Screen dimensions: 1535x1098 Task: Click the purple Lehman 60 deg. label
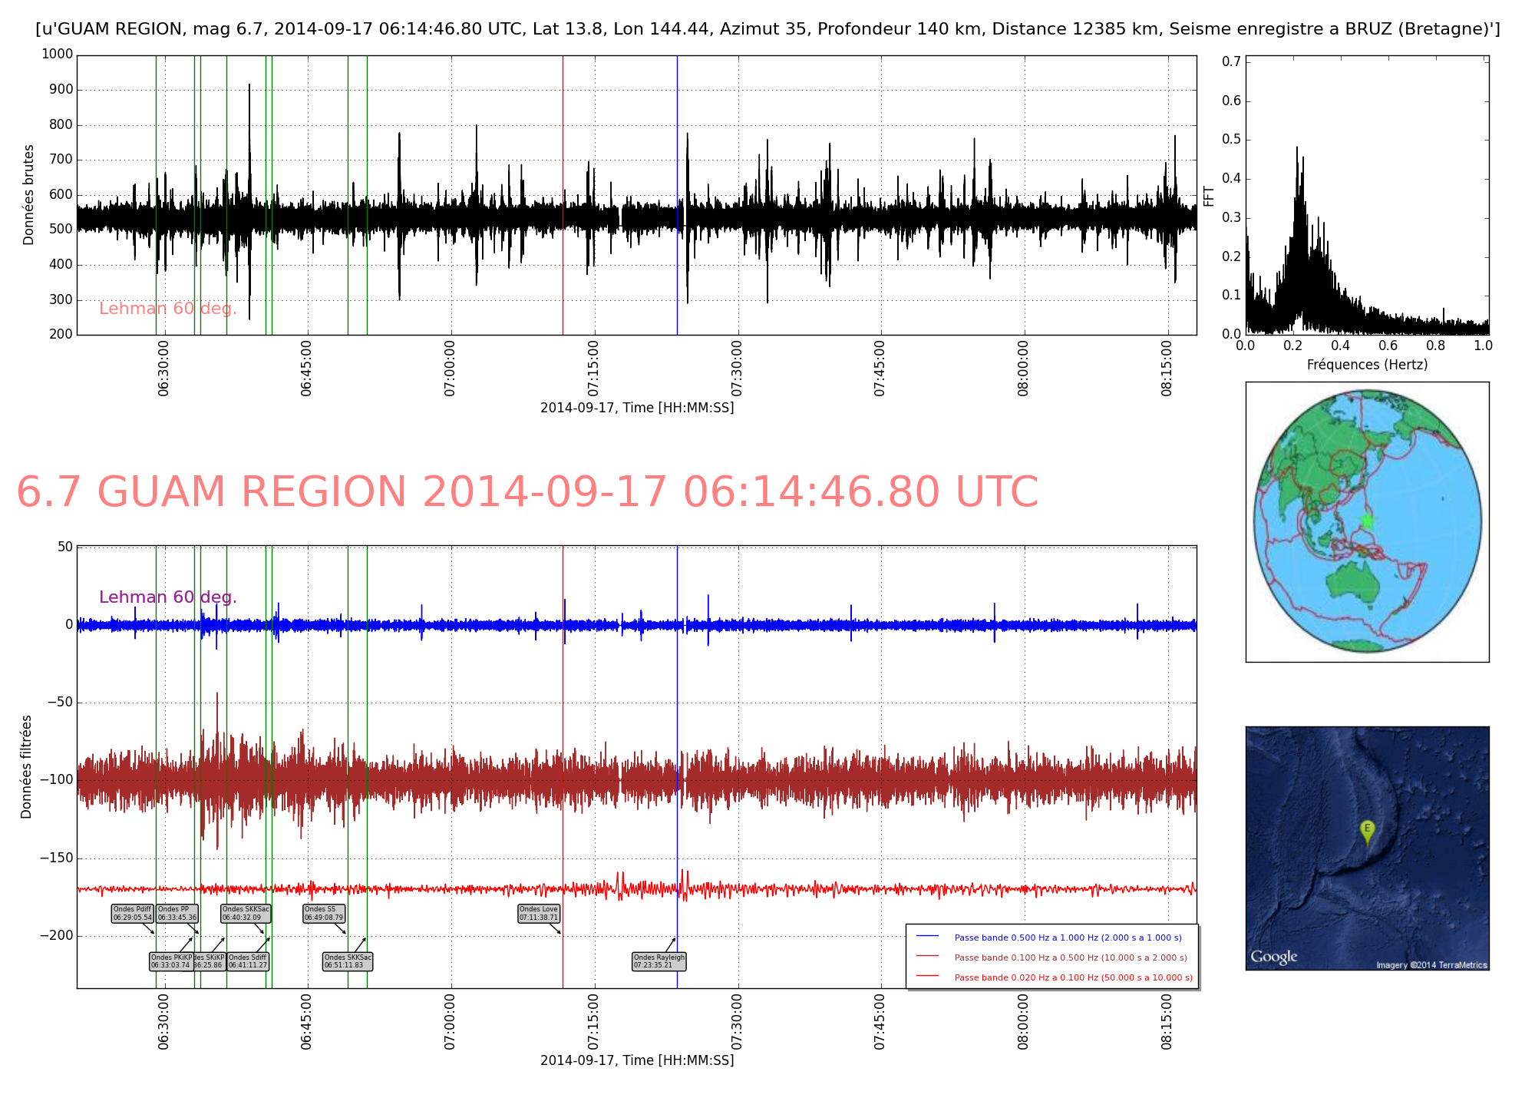pos(167,597)
